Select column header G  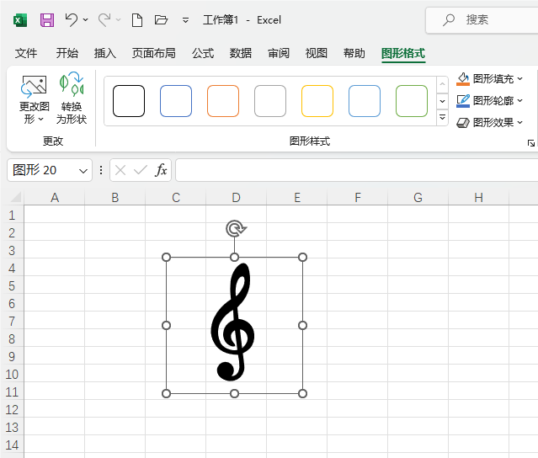(x=418, y=197)
